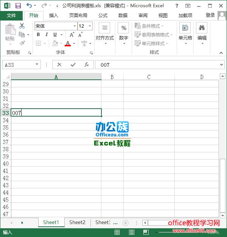Click vertical scrollbar up arrow
Screen dimensions: 227x237
click(x=222, y=76)
